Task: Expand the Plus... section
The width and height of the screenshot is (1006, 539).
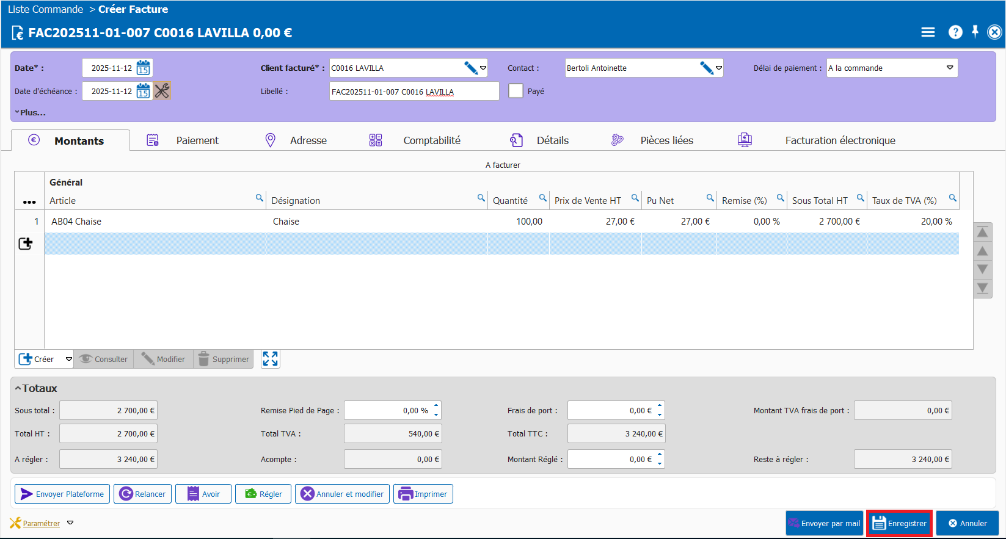Action: click(x=31, y=112)
